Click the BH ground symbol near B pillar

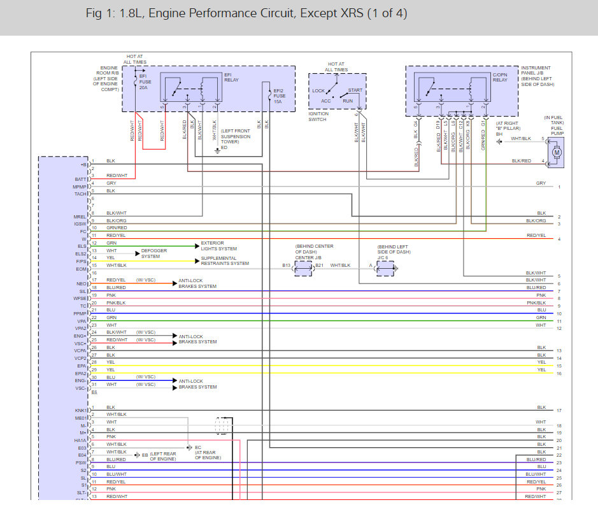pyautogui.click(x=500, y=141)
